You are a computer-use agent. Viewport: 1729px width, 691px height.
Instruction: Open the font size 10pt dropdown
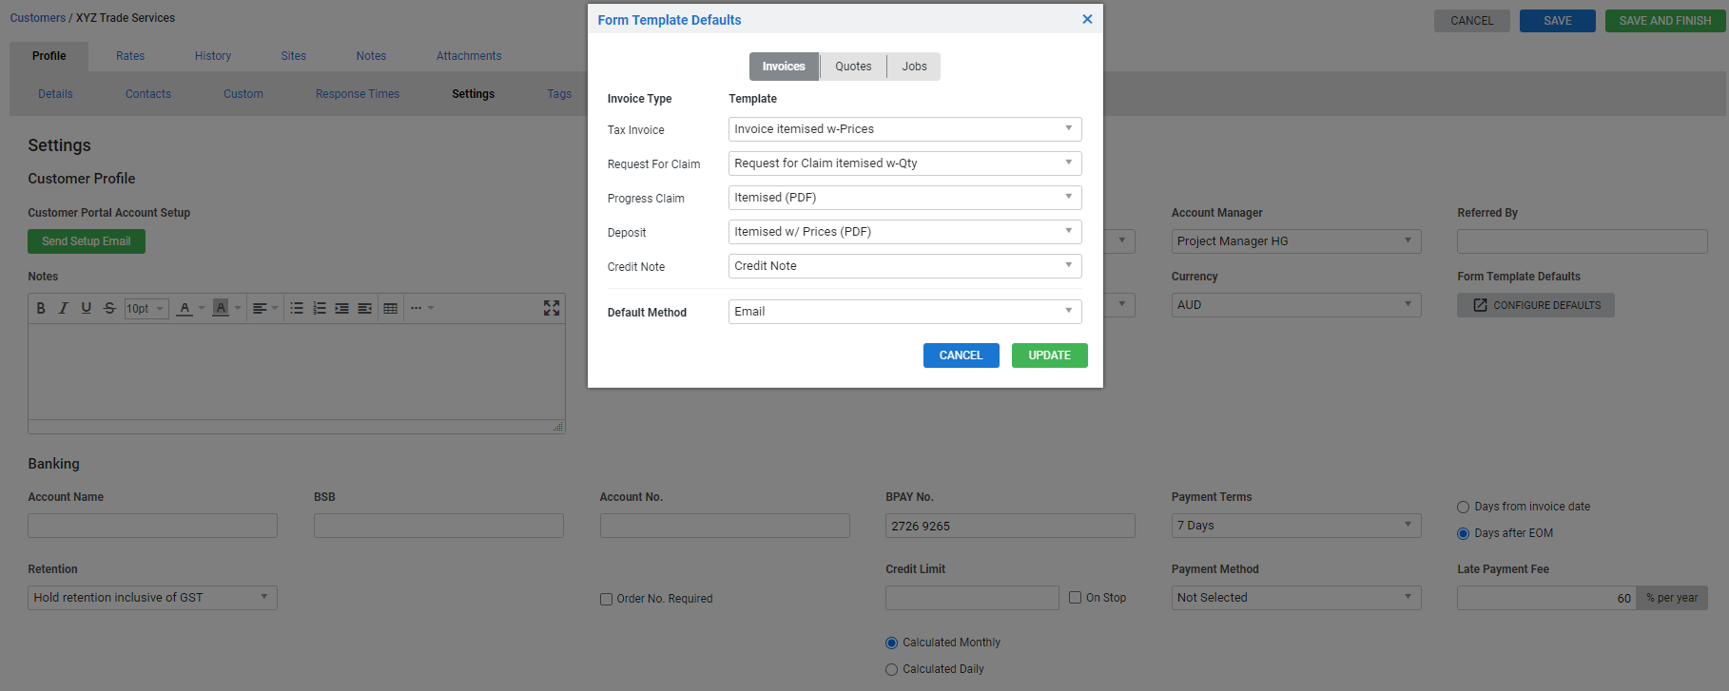[x=146, y=309]
